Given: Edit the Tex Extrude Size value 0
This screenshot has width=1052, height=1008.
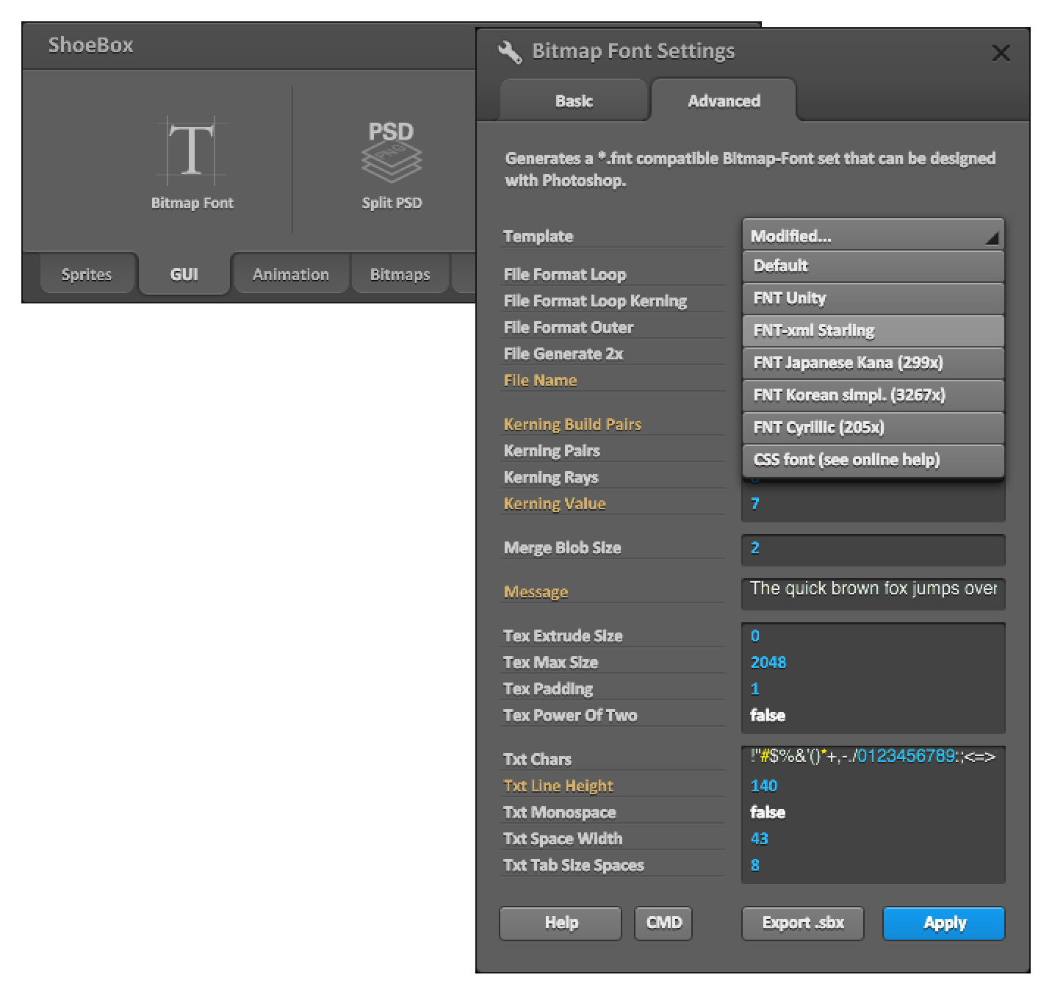Looking at the screenshot, I should click(873, 636).
